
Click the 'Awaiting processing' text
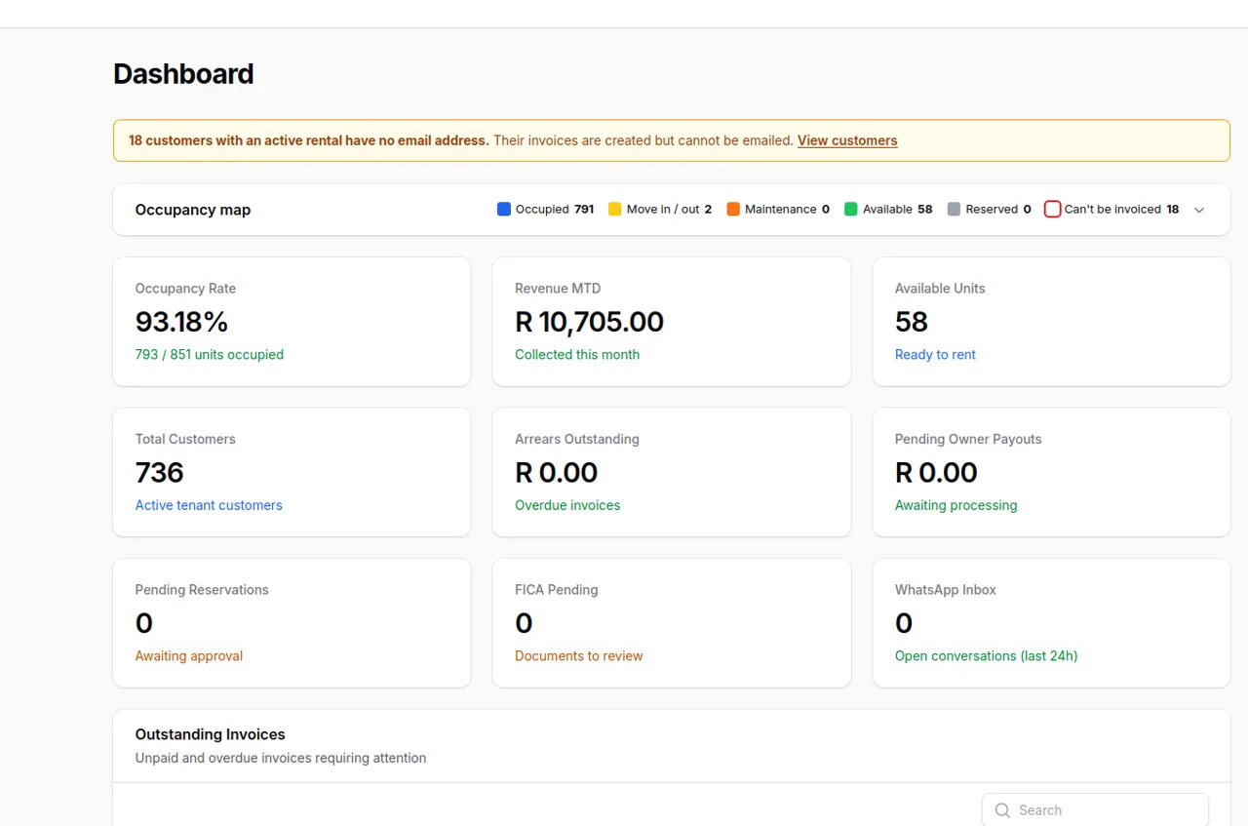(x=955, y=505)
